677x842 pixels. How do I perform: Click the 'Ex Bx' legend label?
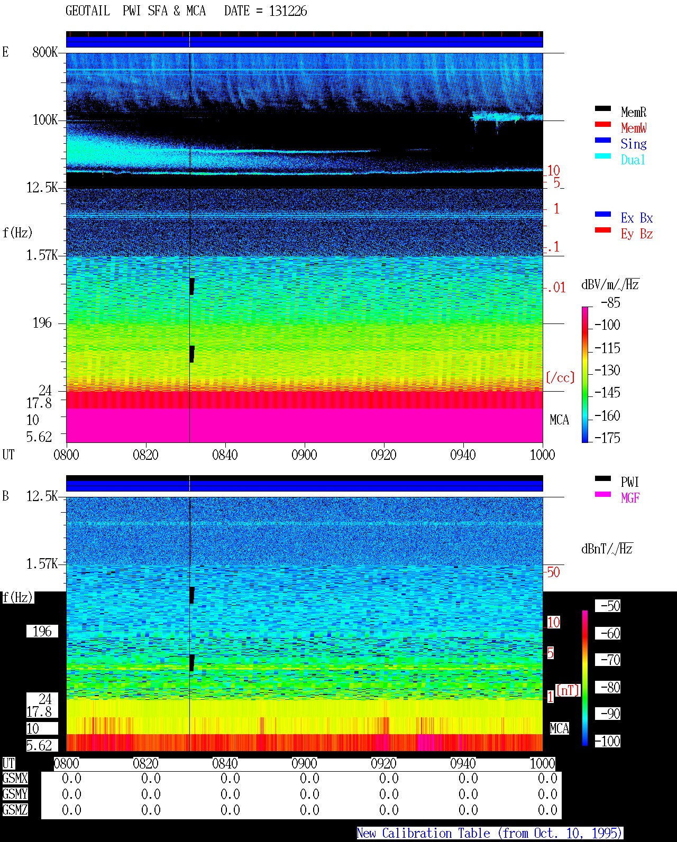(637, 218)
